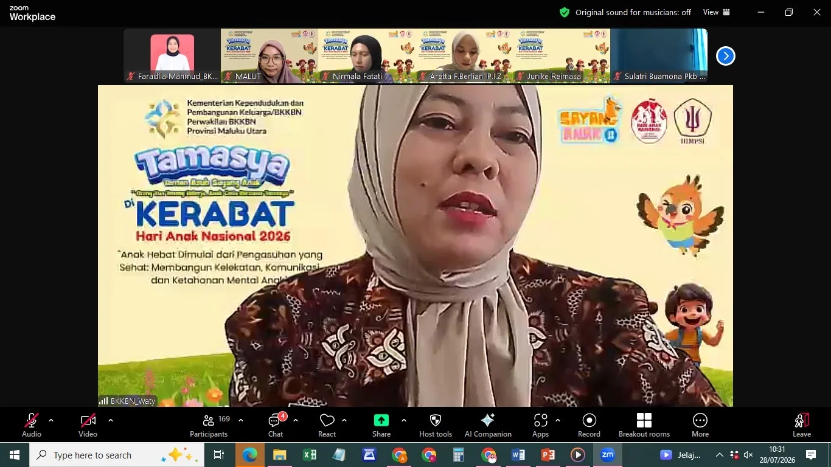Viewport: 831px width, 467px height.
Task: Open the Chat panel
Action: tap(276, 425)
